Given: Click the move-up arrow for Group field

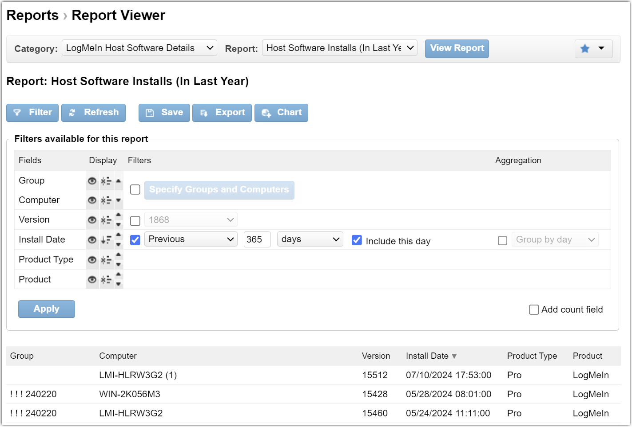Looking at the screenshot, I should pos(119,181).
